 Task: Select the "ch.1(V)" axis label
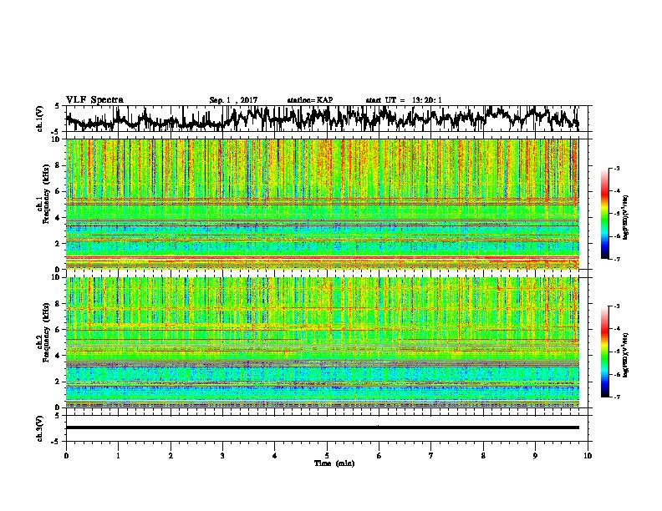38,119
